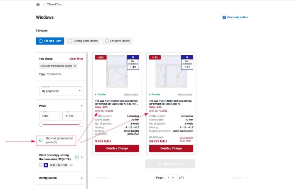The height and width of the screenshot is (189, 297).
Task: Click the Calculate online calculator icon
Action: coord(224,17)
